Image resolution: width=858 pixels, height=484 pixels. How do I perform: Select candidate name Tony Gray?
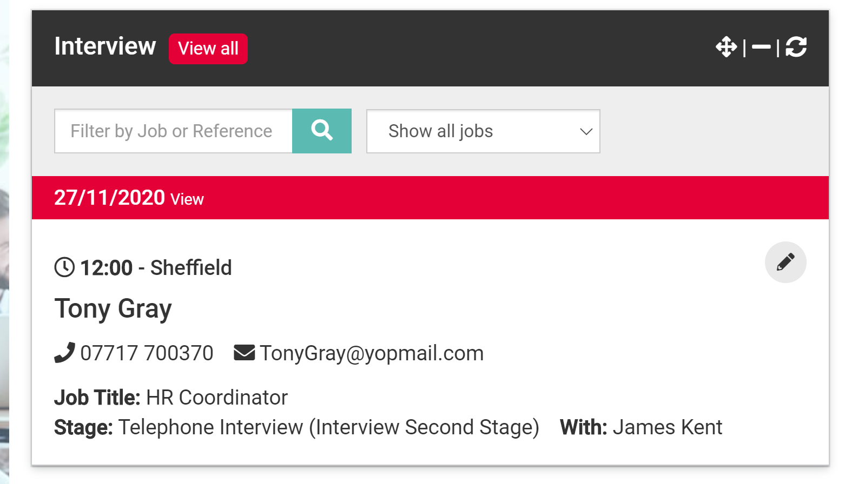click(113, 310)
